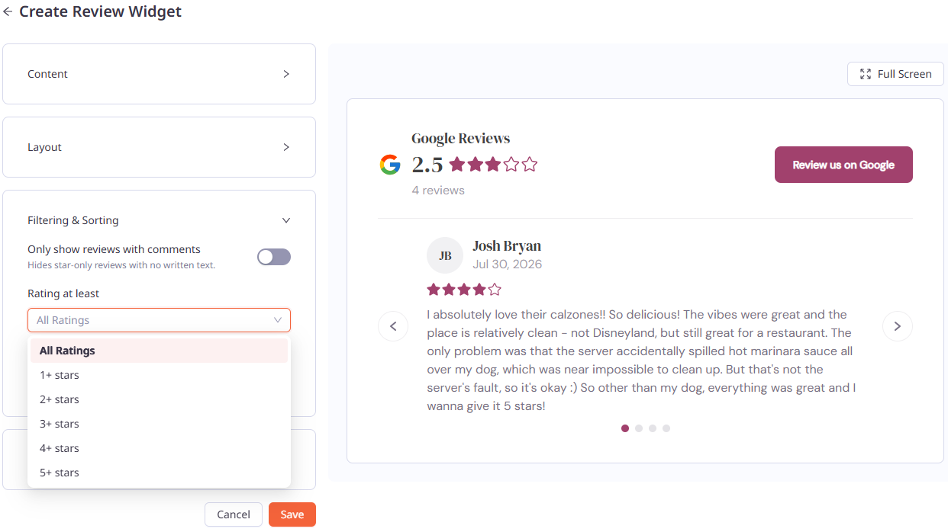Collapse the Filtering & Sorting section
This screenshot has height=532, width=948.
[159, 220]
